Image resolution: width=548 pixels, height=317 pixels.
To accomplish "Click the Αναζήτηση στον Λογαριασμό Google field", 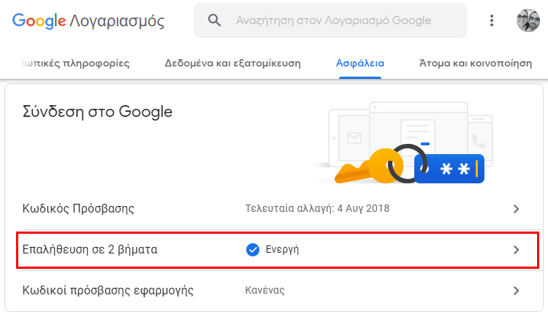I will tap(330, 20).
